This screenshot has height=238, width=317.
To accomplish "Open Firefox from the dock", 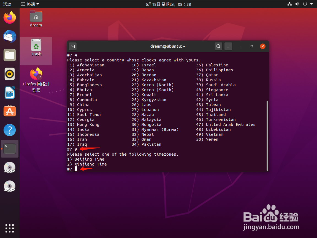I will tap(10, 17).
